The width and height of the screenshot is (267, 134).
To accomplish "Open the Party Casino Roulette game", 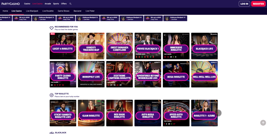I will [63, 74].
